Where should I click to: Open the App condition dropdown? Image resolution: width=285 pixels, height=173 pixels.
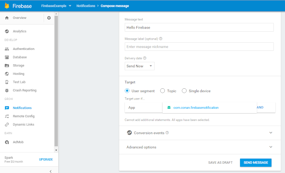[x=143, y=107]
